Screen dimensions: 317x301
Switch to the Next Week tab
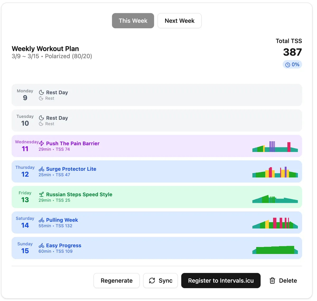tap(179, 21)
